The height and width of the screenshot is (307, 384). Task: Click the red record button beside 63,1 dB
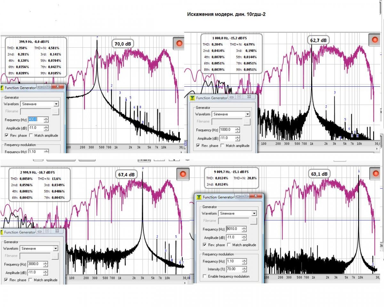coord(375,174)
